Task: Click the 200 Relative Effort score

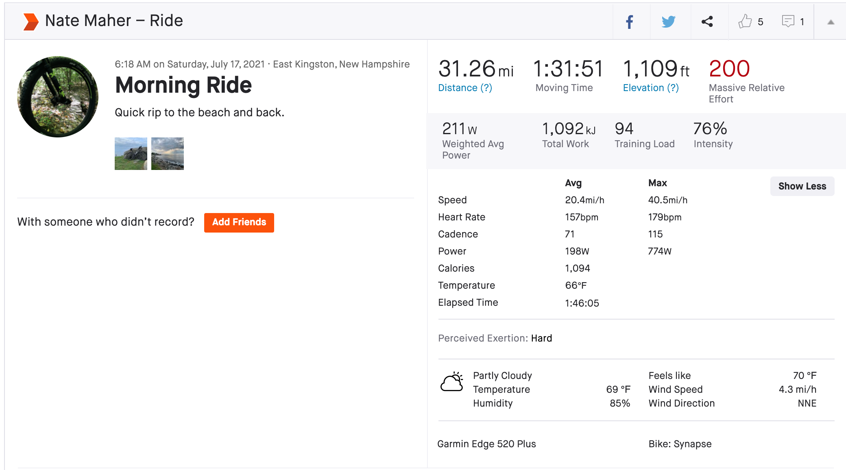Action: (x=729, y=69)
